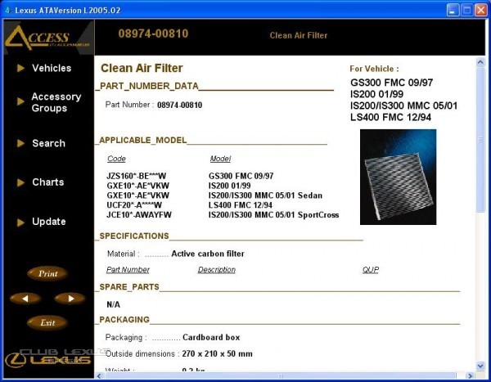This screenshot has width=491, height=382.
Task: Click the scrollbar down arrow
Action: point(480,366)
